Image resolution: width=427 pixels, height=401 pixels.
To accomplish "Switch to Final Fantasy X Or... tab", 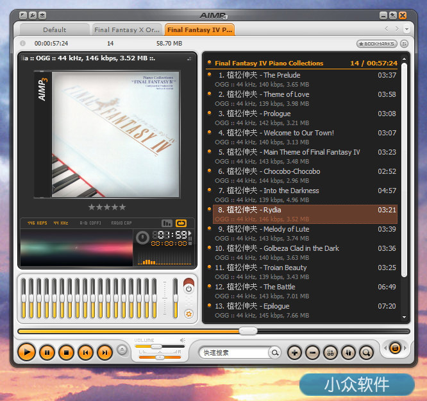I will pyautogui.click(x=127, y=30).
